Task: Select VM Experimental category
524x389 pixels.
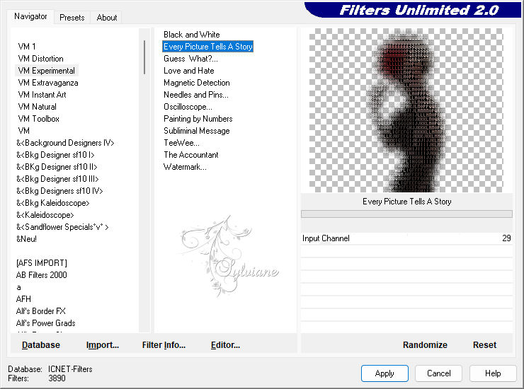Action: tap(47, 71)
